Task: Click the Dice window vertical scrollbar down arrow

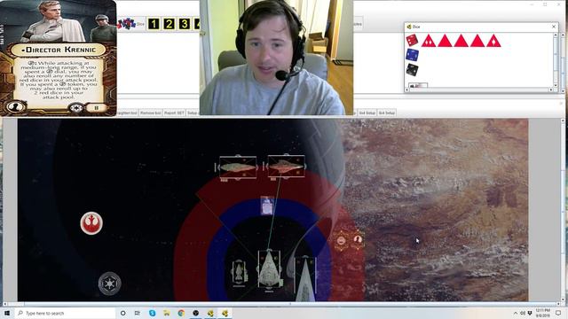Action: coord(555,85)
